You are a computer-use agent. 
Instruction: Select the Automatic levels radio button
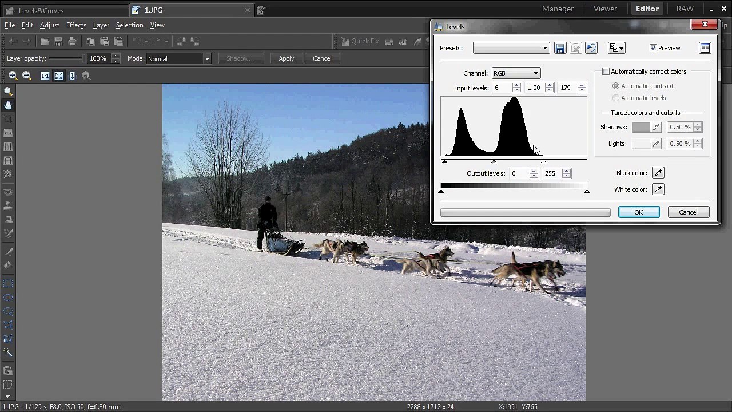(x=616, y=98)
